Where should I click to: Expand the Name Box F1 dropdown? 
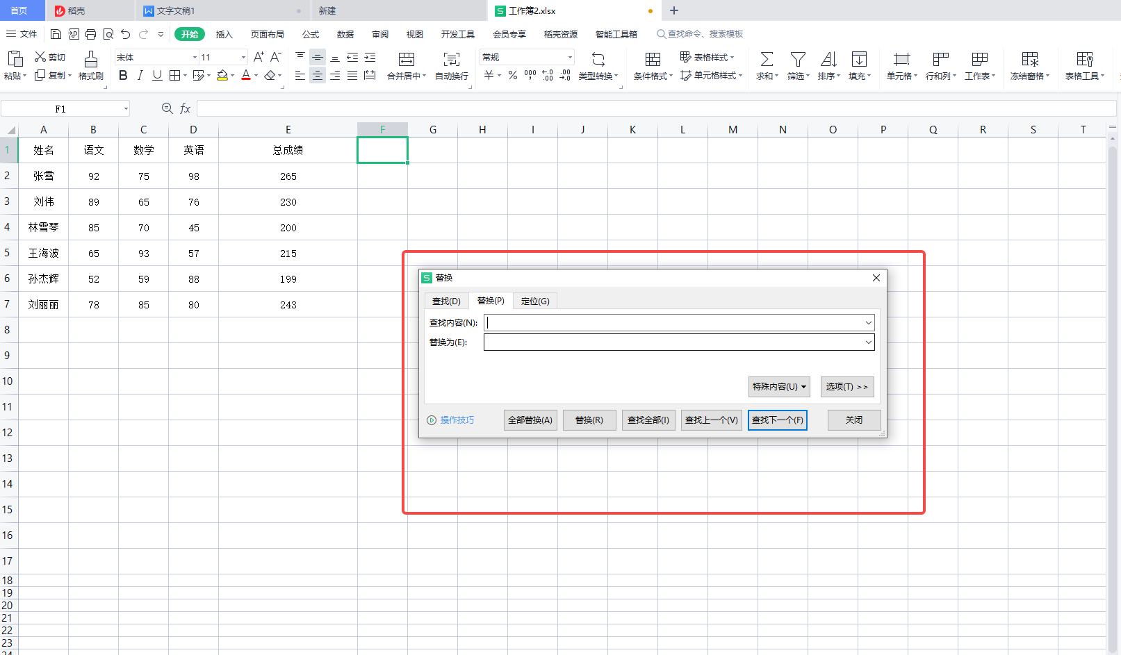126,108
